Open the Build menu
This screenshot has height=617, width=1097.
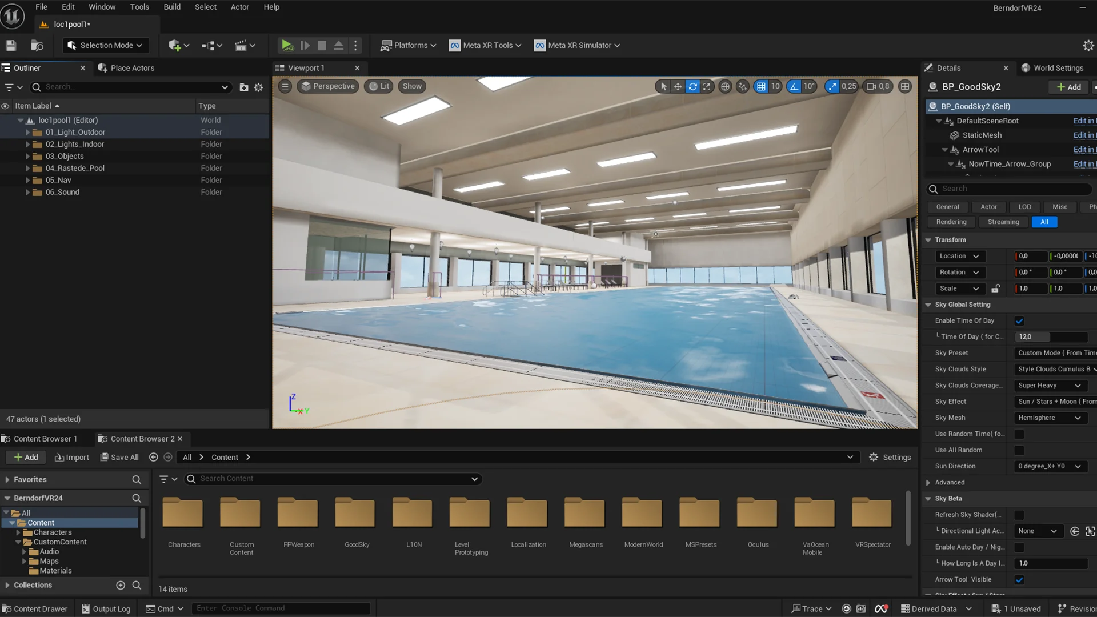[171, 7]
